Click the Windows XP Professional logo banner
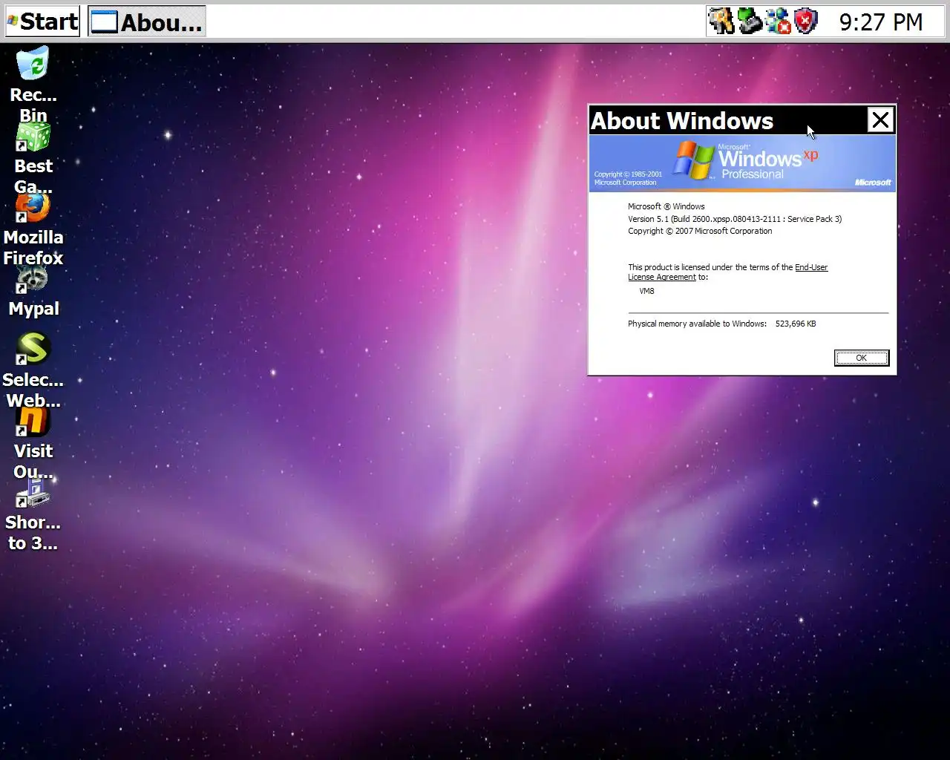This screenshot has width=950, height=760. [742, 163]
